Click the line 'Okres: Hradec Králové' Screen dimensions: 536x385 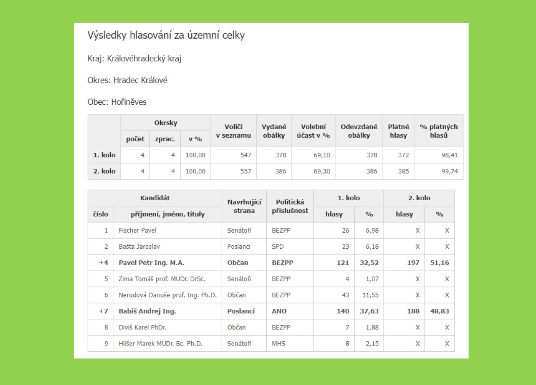tap(127, 80)
